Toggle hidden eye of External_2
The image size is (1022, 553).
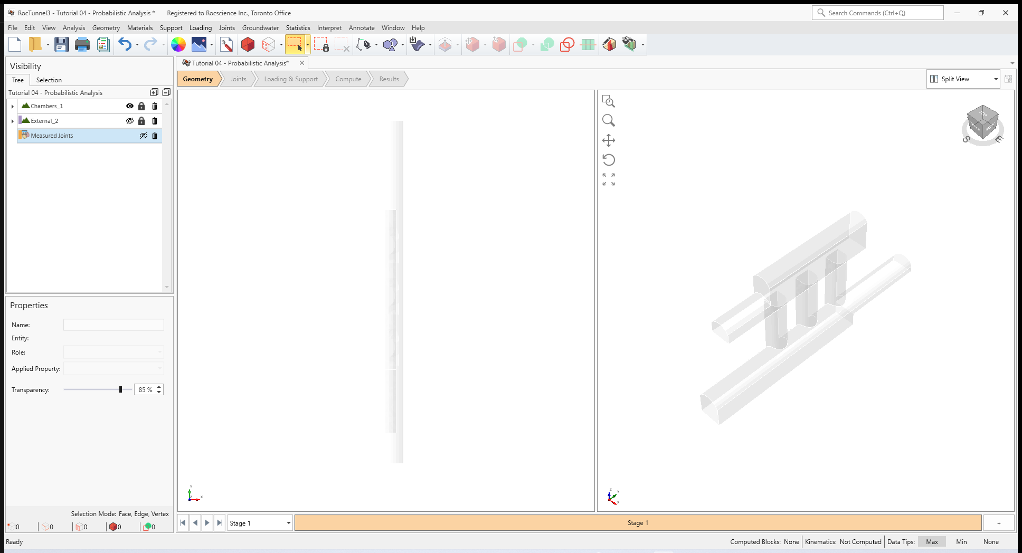point(130,121)
